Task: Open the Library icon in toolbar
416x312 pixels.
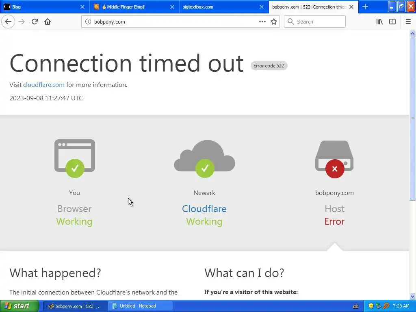Action: click(379, 22)
